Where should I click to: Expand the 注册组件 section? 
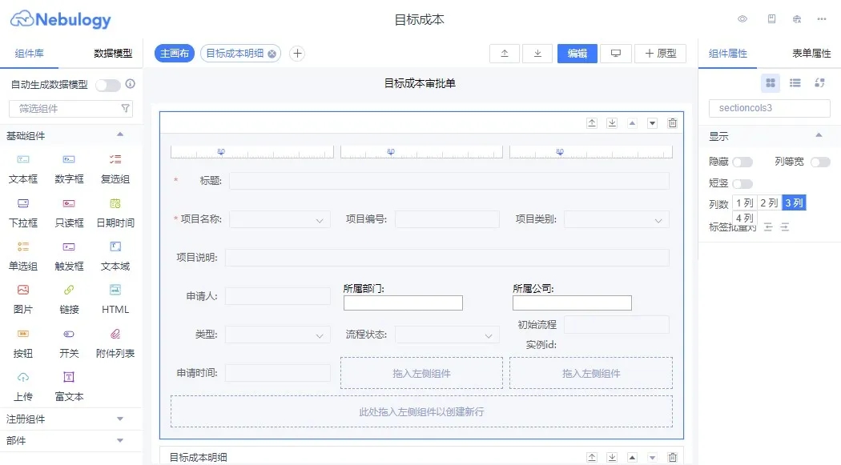pyautogui.click(x=120, y=419)
